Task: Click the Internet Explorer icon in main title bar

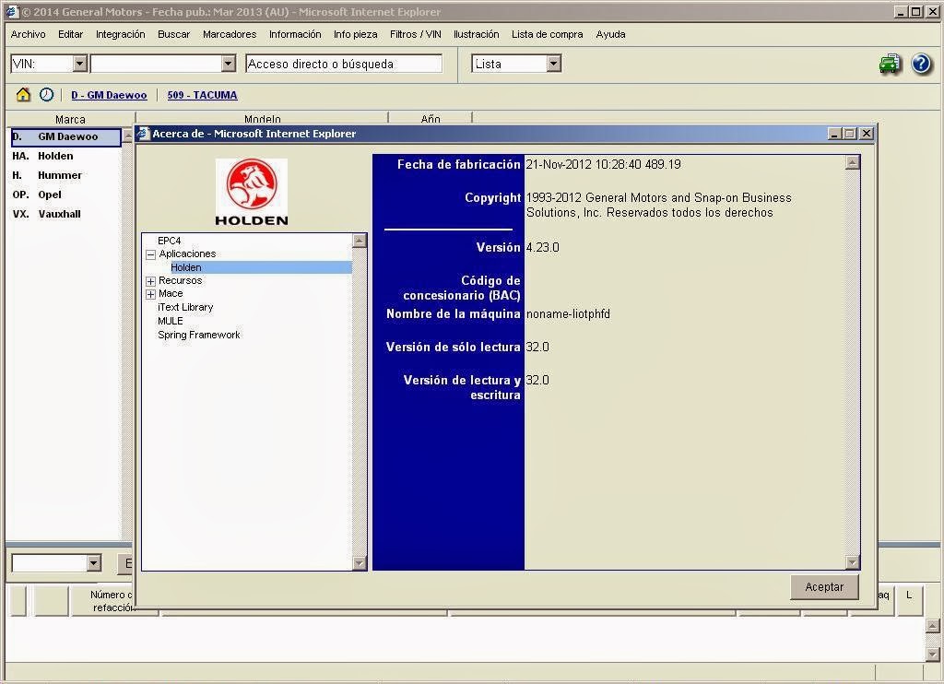Action: 12,11
